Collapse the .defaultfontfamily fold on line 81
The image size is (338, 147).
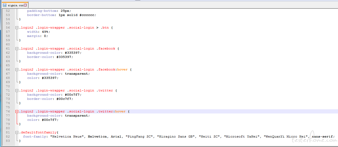17,132
